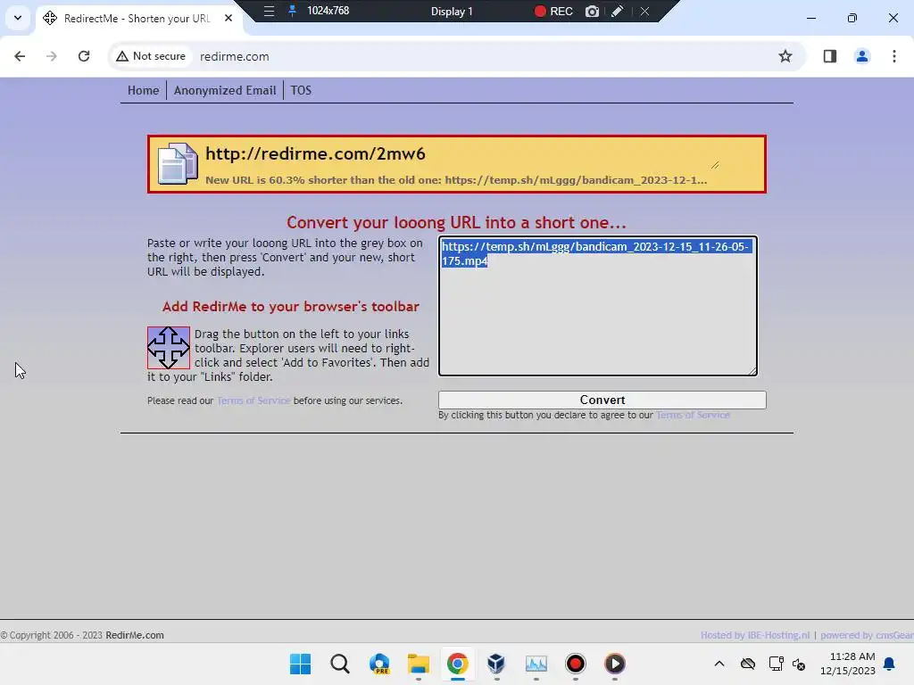The height and width of the screenshot is (685, 914).
Task: Open Chrome's three-dot menu
Action: coord(893,56)
